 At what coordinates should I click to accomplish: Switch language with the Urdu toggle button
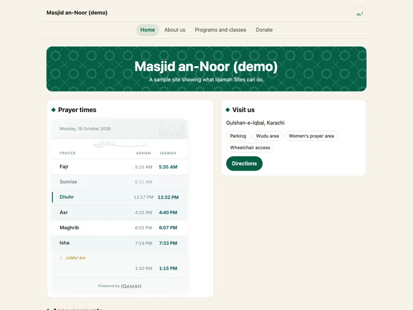pos(359,13)
